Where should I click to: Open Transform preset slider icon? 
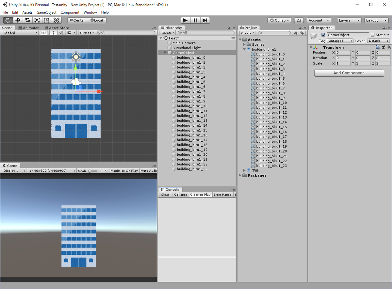pyautogui.click(x=384, y=47)
